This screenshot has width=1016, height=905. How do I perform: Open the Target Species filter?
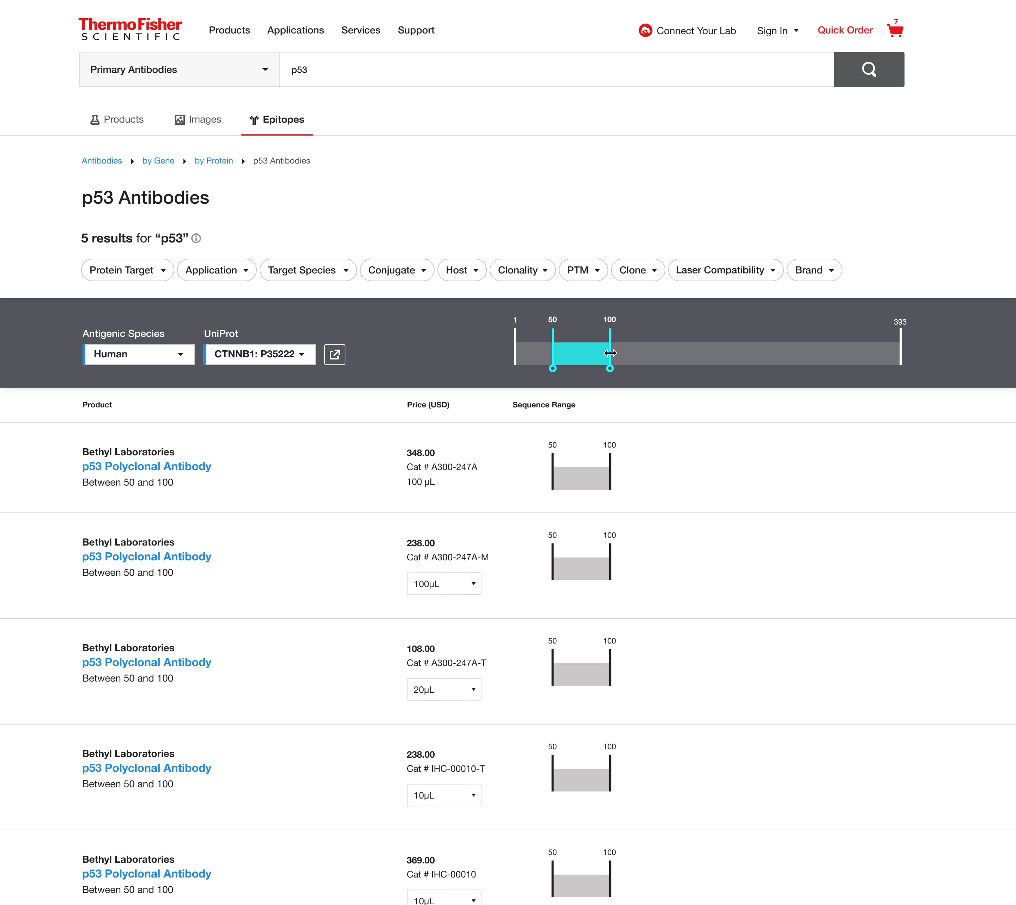[308, 270]
